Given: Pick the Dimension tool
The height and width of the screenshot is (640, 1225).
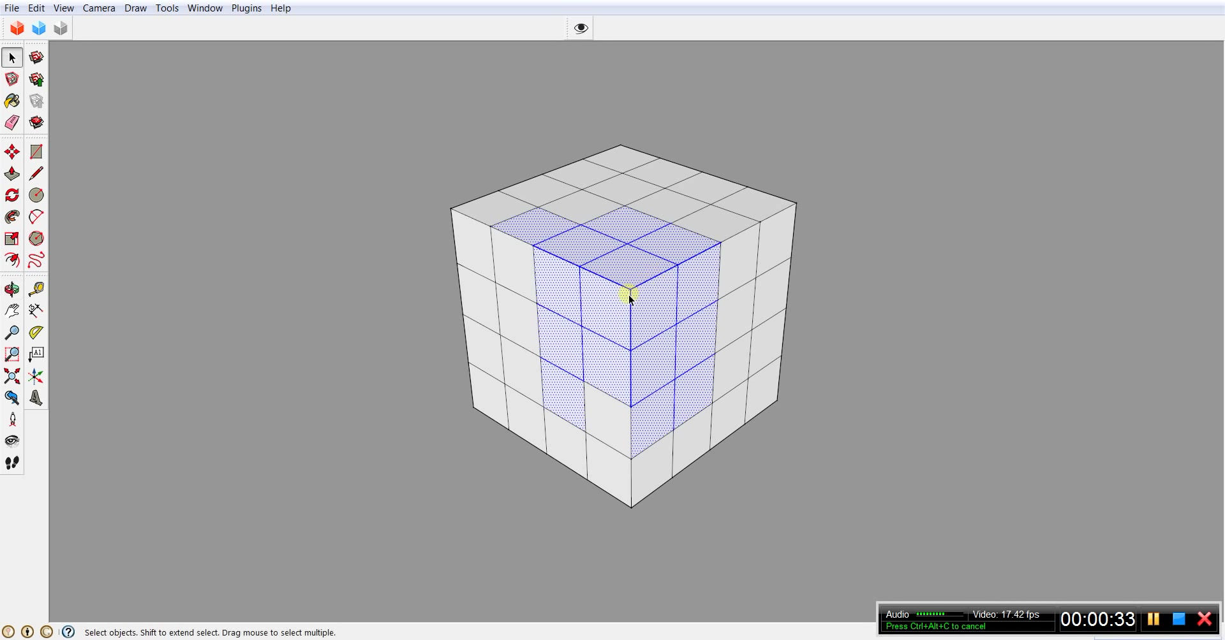Looking at the screenshot, I should coord(36,311).
